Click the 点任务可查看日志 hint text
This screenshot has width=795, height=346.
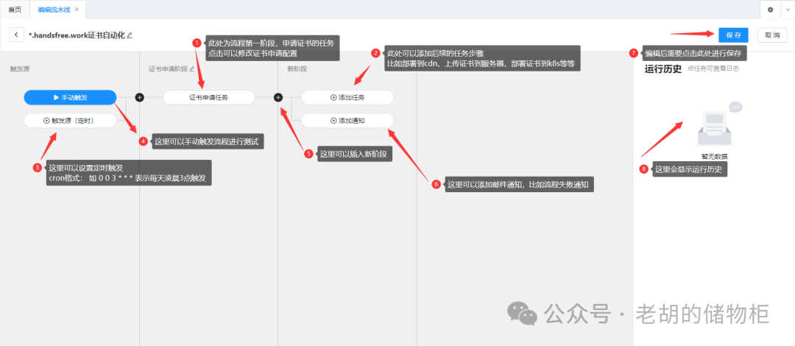click(713, 68)
